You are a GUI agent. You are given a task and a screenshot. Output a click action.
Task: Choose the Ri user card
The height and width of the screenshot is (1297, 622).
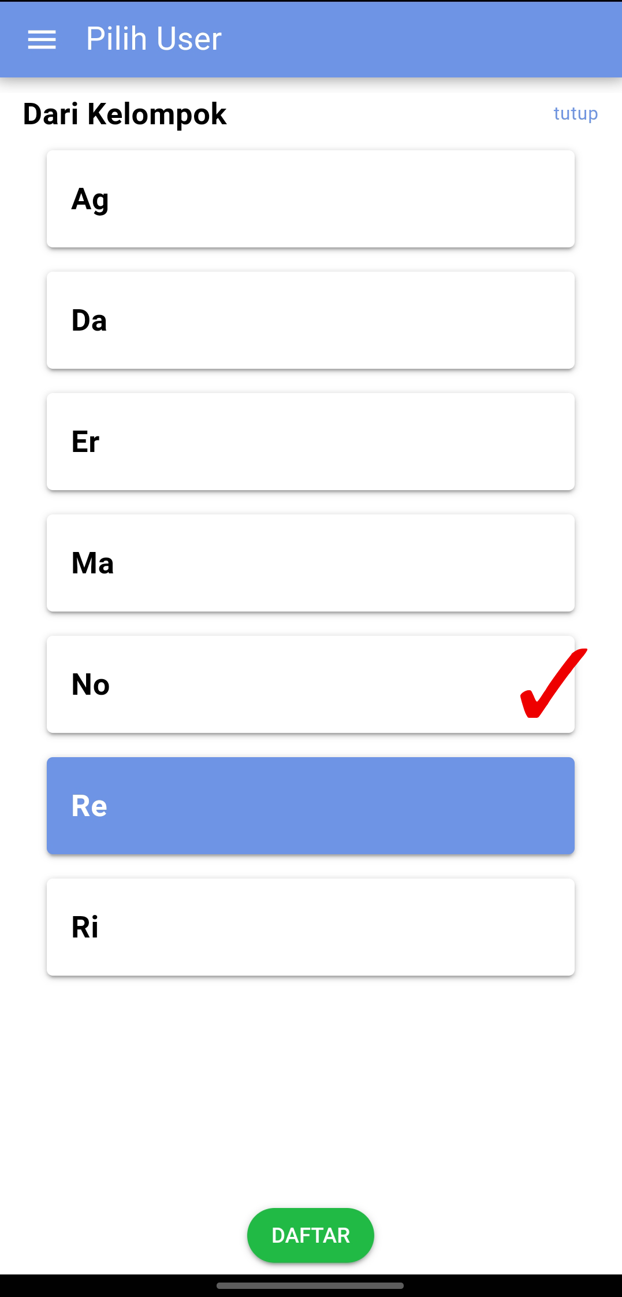point(311,927)
